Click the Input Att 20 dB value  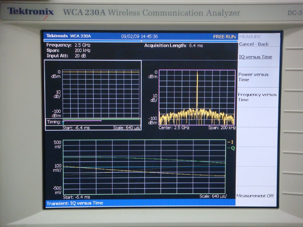(x=80, y=56)
